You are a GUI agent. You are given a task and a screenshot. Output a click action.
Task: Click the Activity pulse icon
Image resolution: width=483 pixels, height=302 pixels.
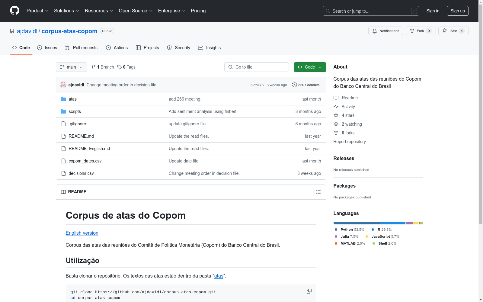pos(336,107)
